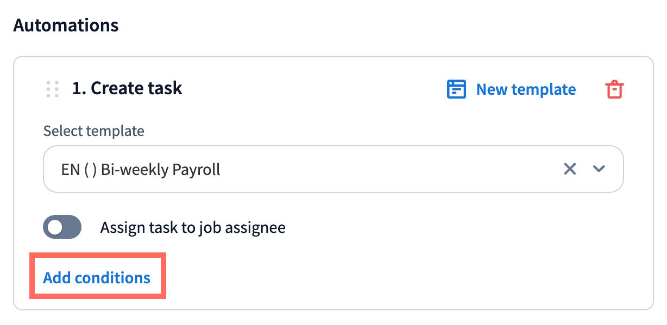Viewport: 667px width, 325px height.
Task: Select the "1. Create task" step title
Action: [127, 88]
